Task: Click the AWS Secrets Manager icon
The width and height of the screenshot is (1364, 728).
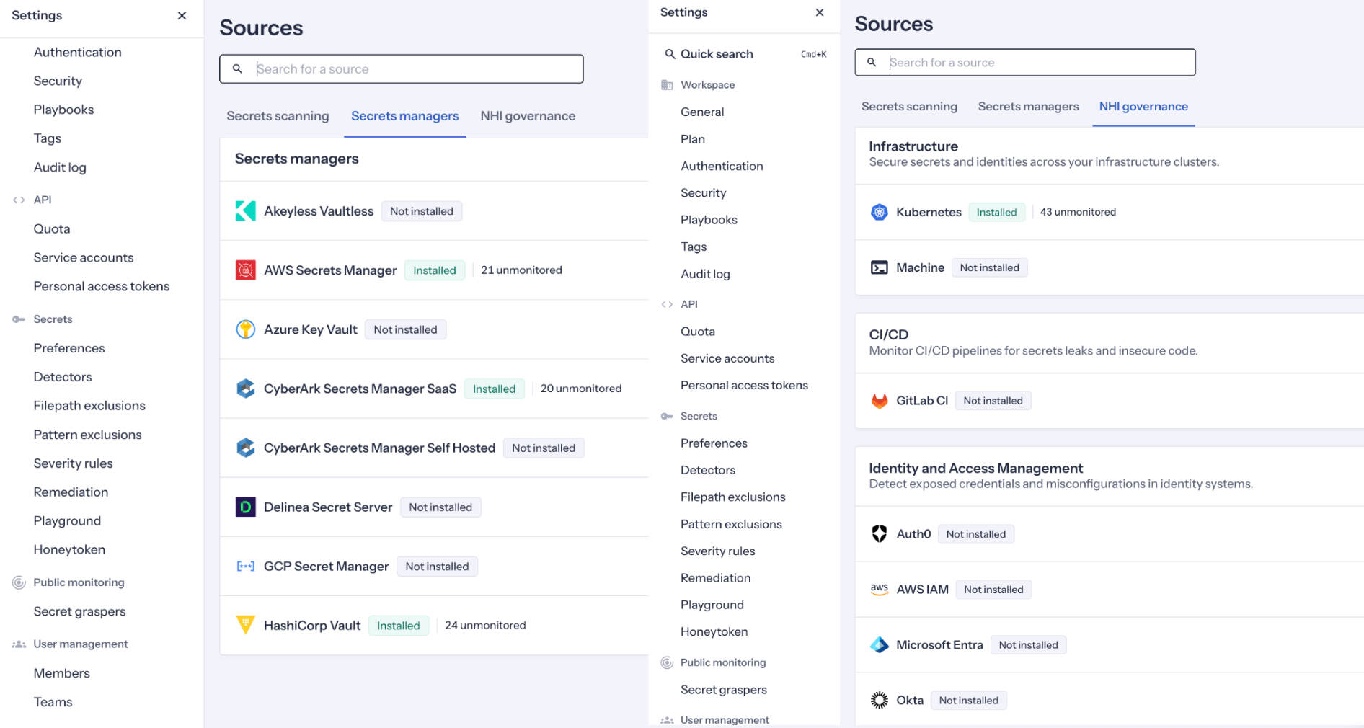Action: (245, 270)
